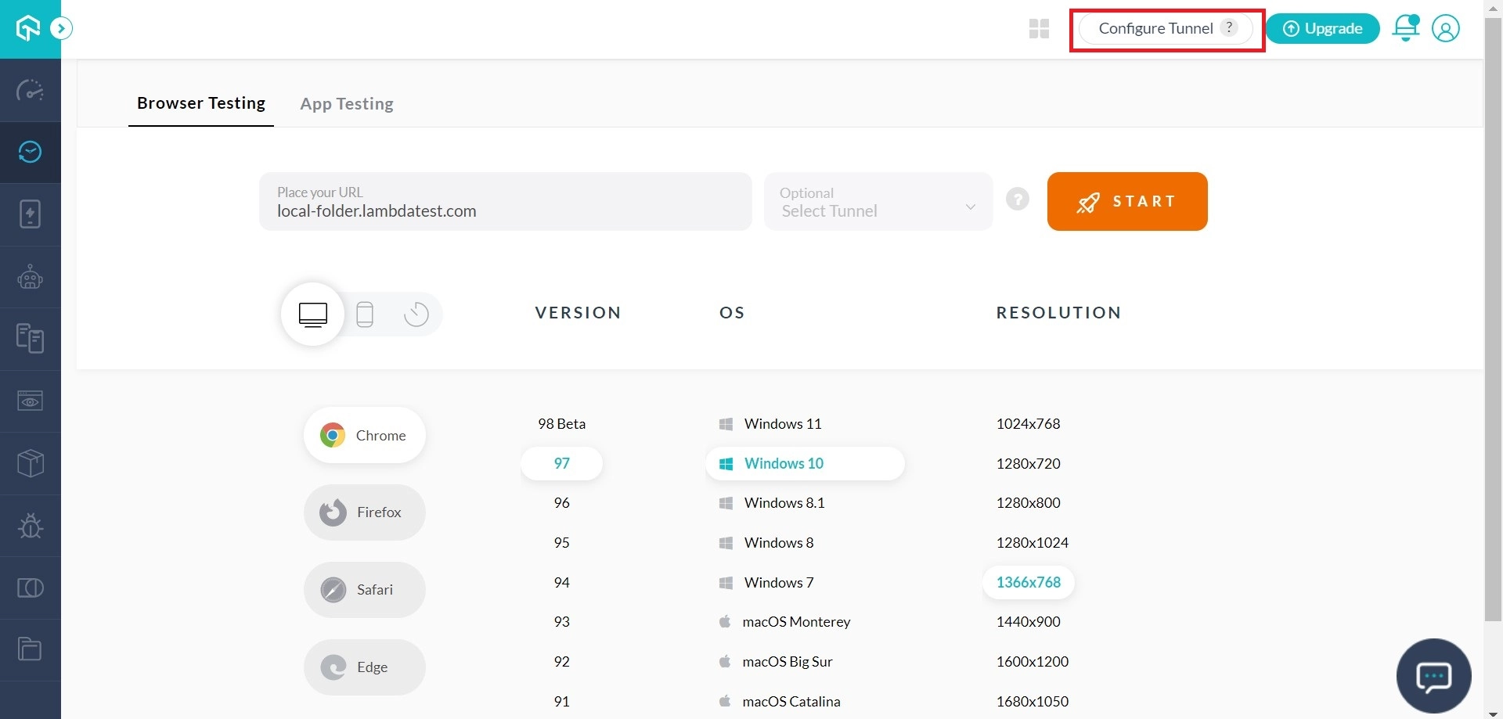The height and width of the screenshot is (719, 1503).
Task: Switch to the App Testing tab
Action: point(347,103)
